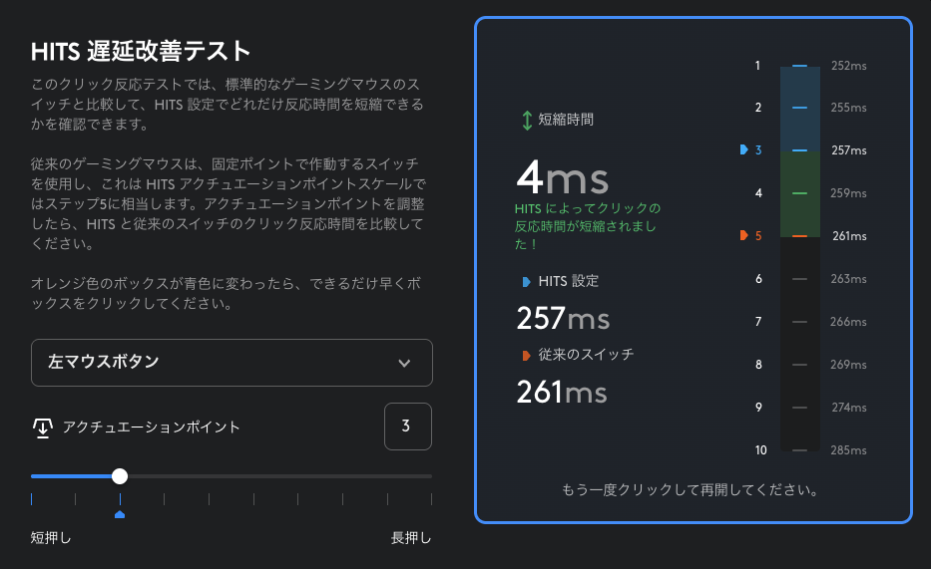Click the 285ms value at step 10
The width and height of the screenshot is (931, 569).
click(848, 450)
